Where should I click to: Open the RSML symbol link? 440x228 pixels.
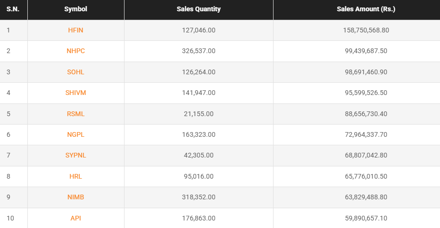point(75,114)
